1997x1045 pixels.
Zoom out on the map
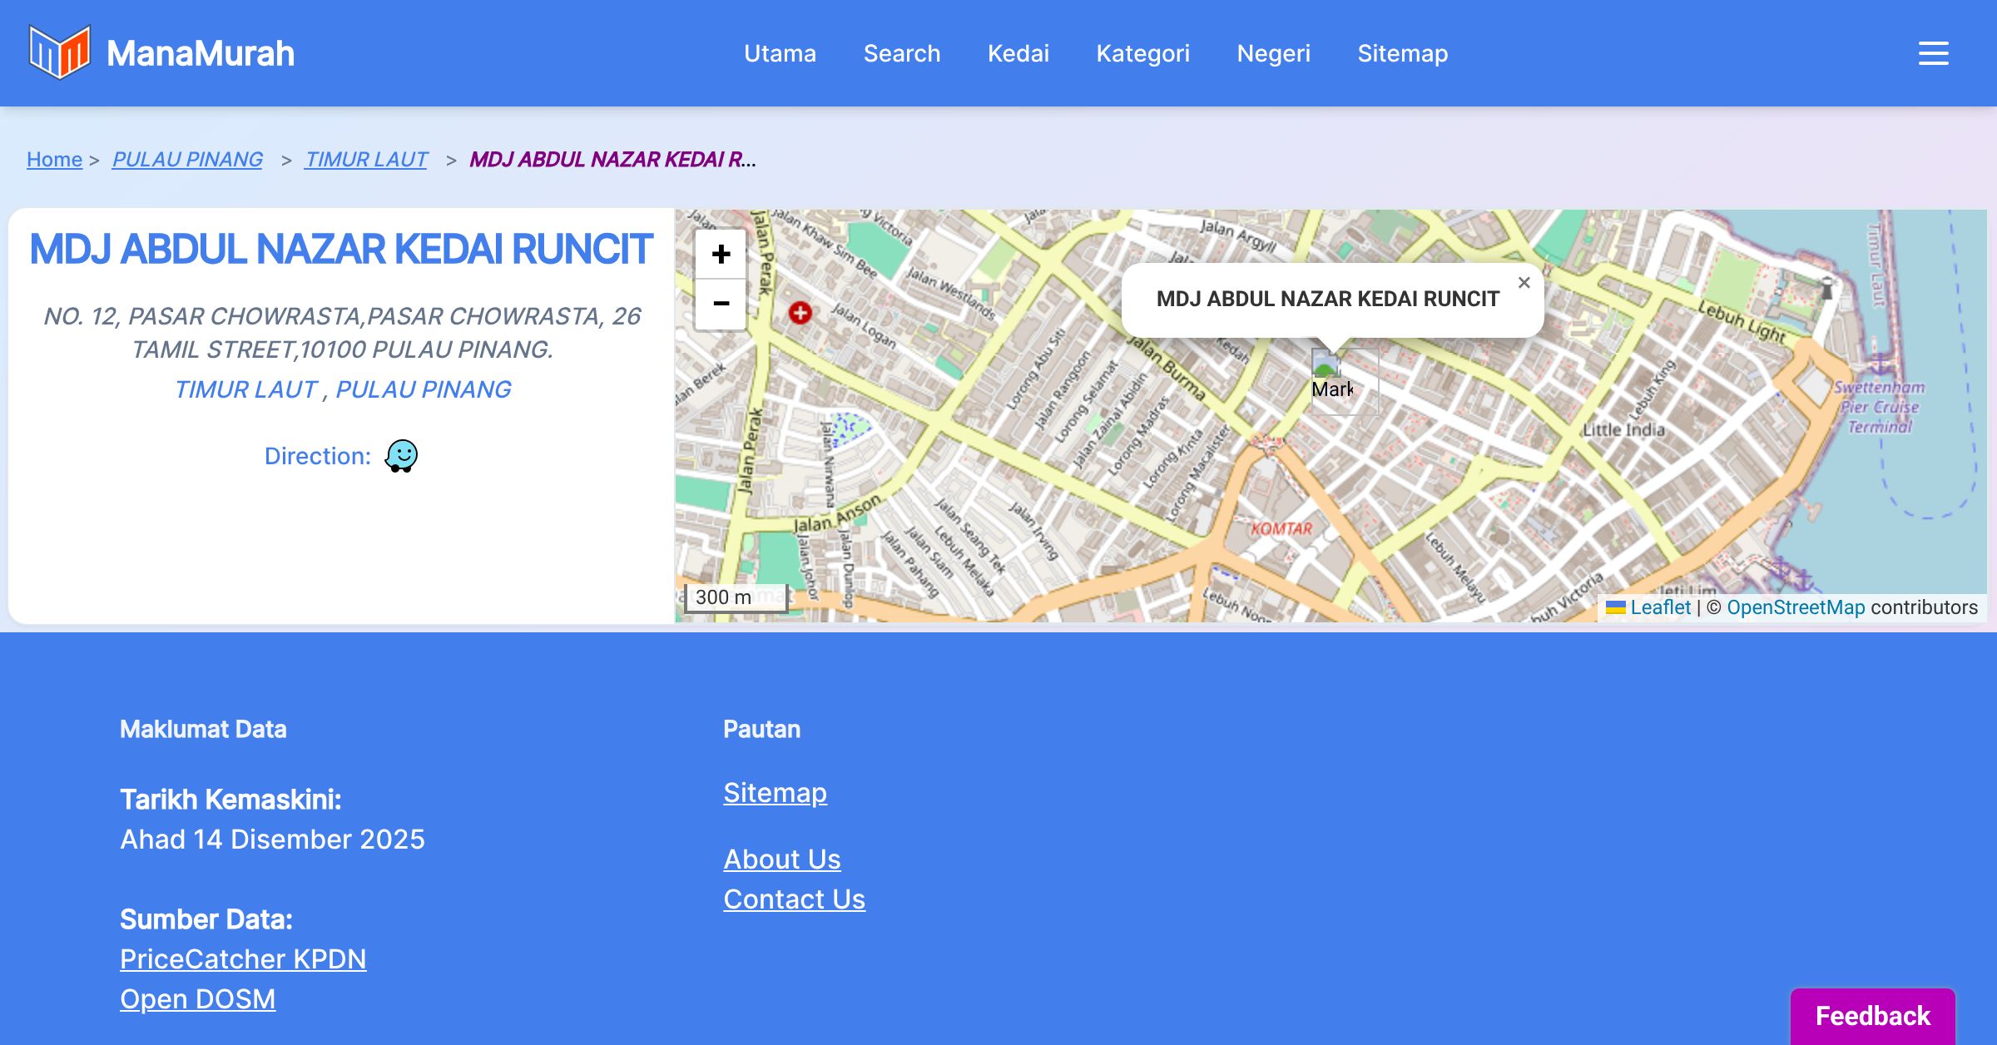click(x=721, y=304)
